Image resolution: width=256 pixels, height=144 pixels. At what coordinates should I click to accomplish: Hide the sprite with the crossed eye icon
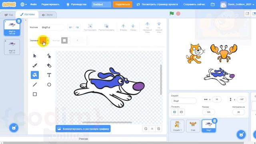[181, 112]
